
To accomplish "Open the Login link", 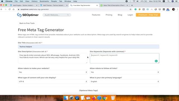I will coord(130,15).
